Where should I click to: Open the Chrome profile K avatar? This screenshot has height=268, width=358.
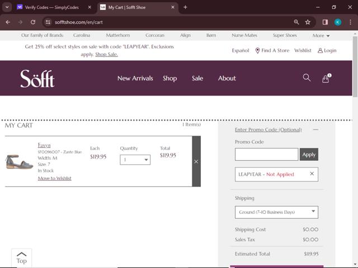[338, 22]
